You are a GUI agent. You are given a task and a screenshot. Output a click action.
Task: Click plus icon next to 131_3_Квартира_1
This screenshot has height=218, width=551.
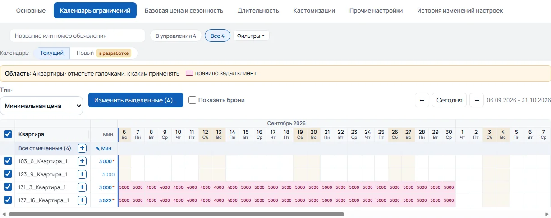coord(82,187)
